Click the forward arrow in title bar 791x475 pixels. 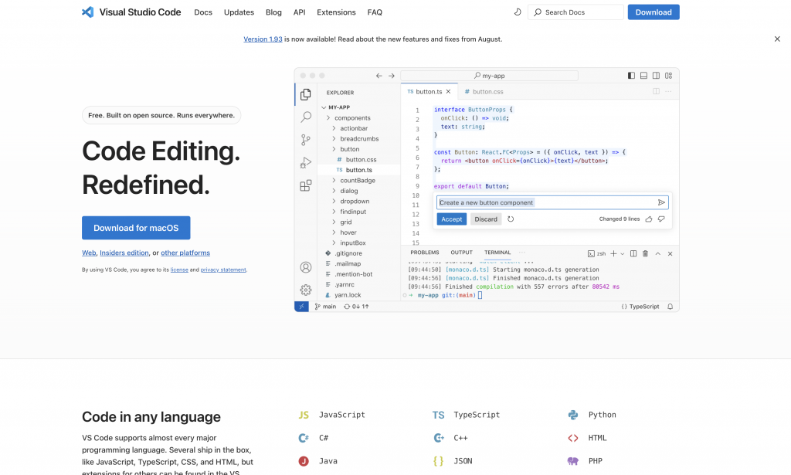(392, 76)
